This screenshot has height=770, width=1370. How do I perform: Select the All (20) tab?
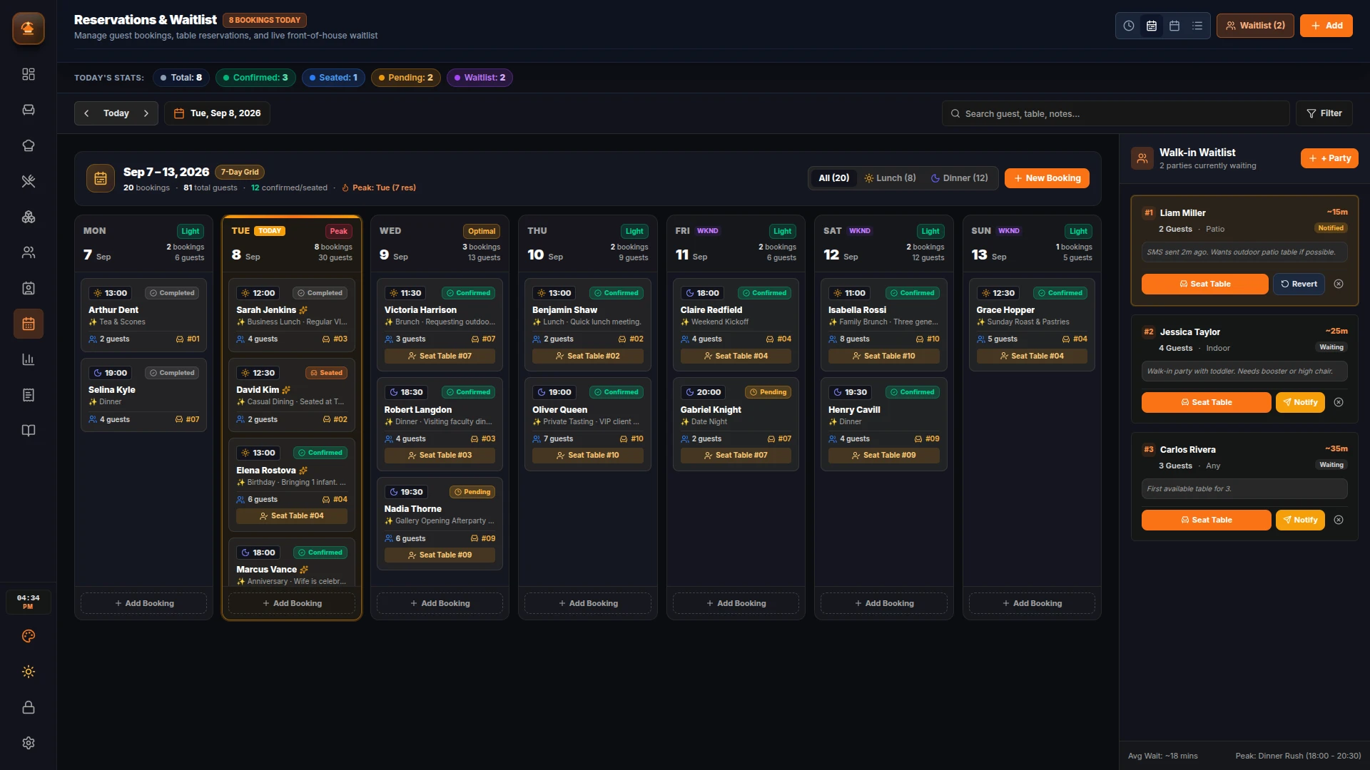[833, 178]
